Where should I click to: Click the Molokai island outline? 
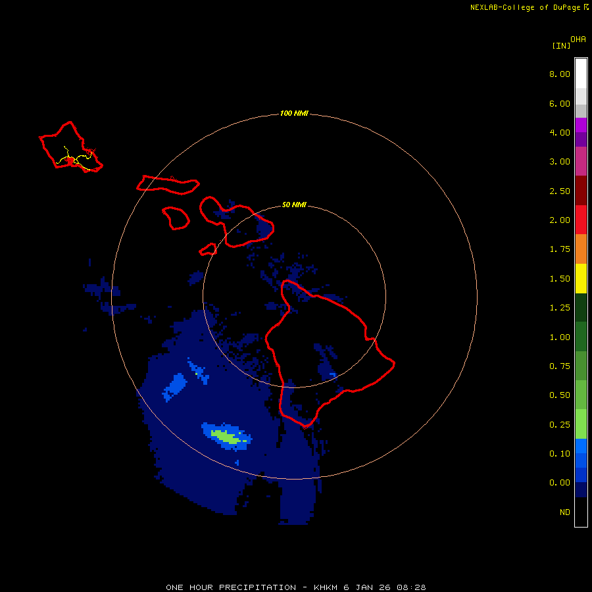(168, 185)
